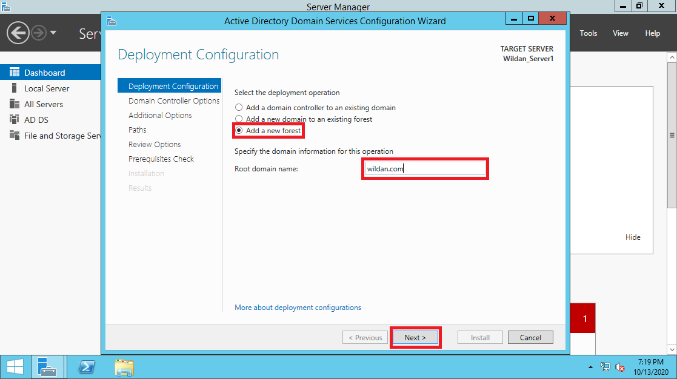Open the taskbar clock and date

coord(651,367)
